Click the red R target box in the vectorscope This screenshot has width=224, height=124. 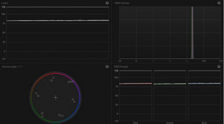click(x=51, y=80)
